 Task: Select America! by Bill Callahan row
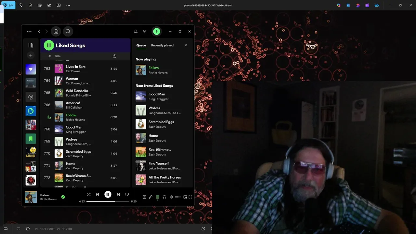pyautogui.click(x=85, y=105)
